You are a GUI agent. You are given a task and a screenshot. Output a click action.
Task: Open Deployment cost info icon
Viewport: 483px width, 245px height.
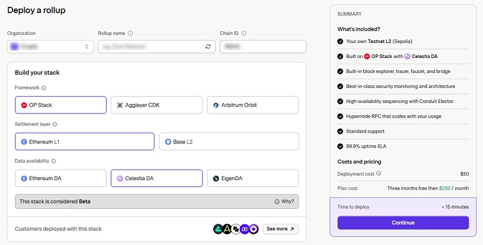tap(378, 173)
